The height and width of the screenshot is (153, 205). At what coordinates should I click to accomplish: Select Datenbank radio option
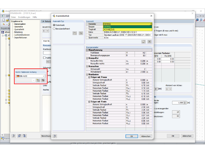click(x=54, y=25)
